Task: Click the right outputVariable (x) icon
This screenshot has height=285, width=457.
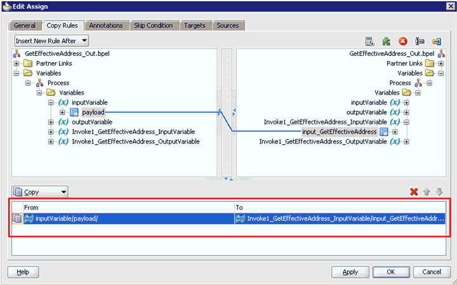Action: pos(395,112)
